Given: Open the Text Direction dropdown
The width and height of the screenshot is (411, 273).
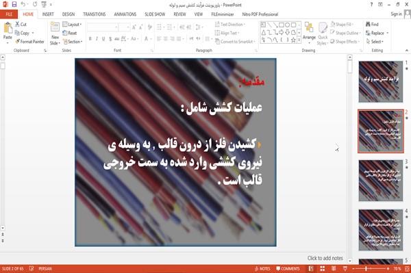Looking at the screenshot, I should [x=230, y=25].
